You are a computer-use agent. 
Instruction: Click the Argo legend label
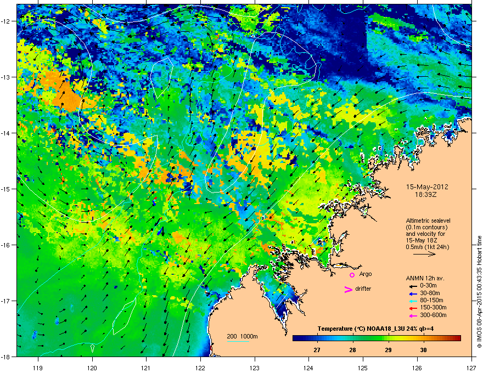366,274
